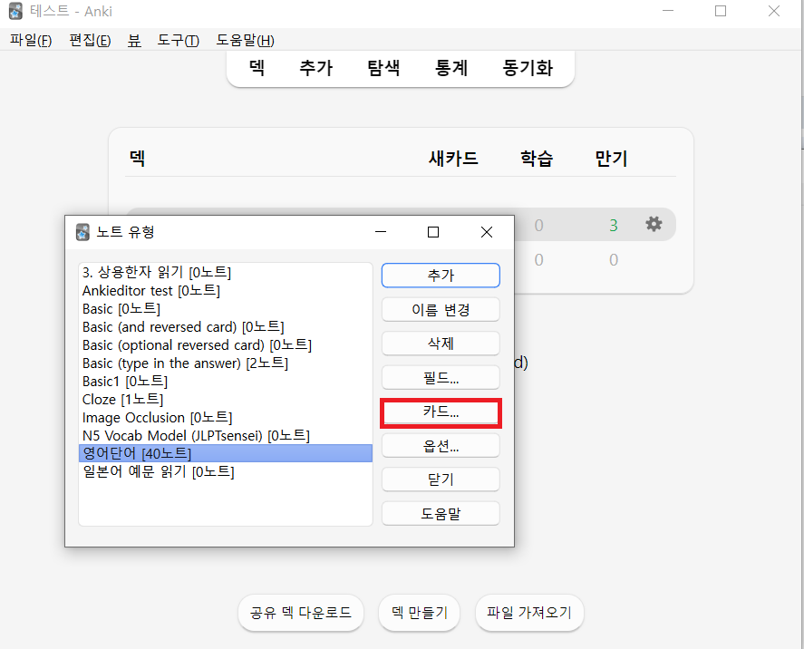Click the 추가 button in note types dialog

[x=441, y=276]
